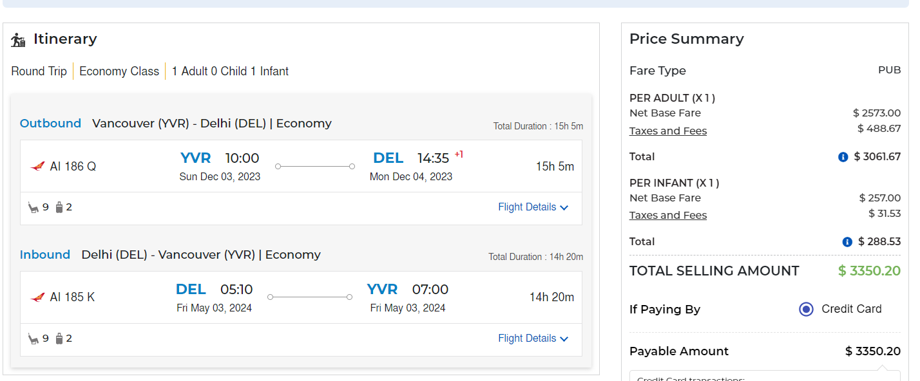Click info icon beside infant total $288.53
The height and width of the screenshot is (381, 920).
(x=847, y=242)
